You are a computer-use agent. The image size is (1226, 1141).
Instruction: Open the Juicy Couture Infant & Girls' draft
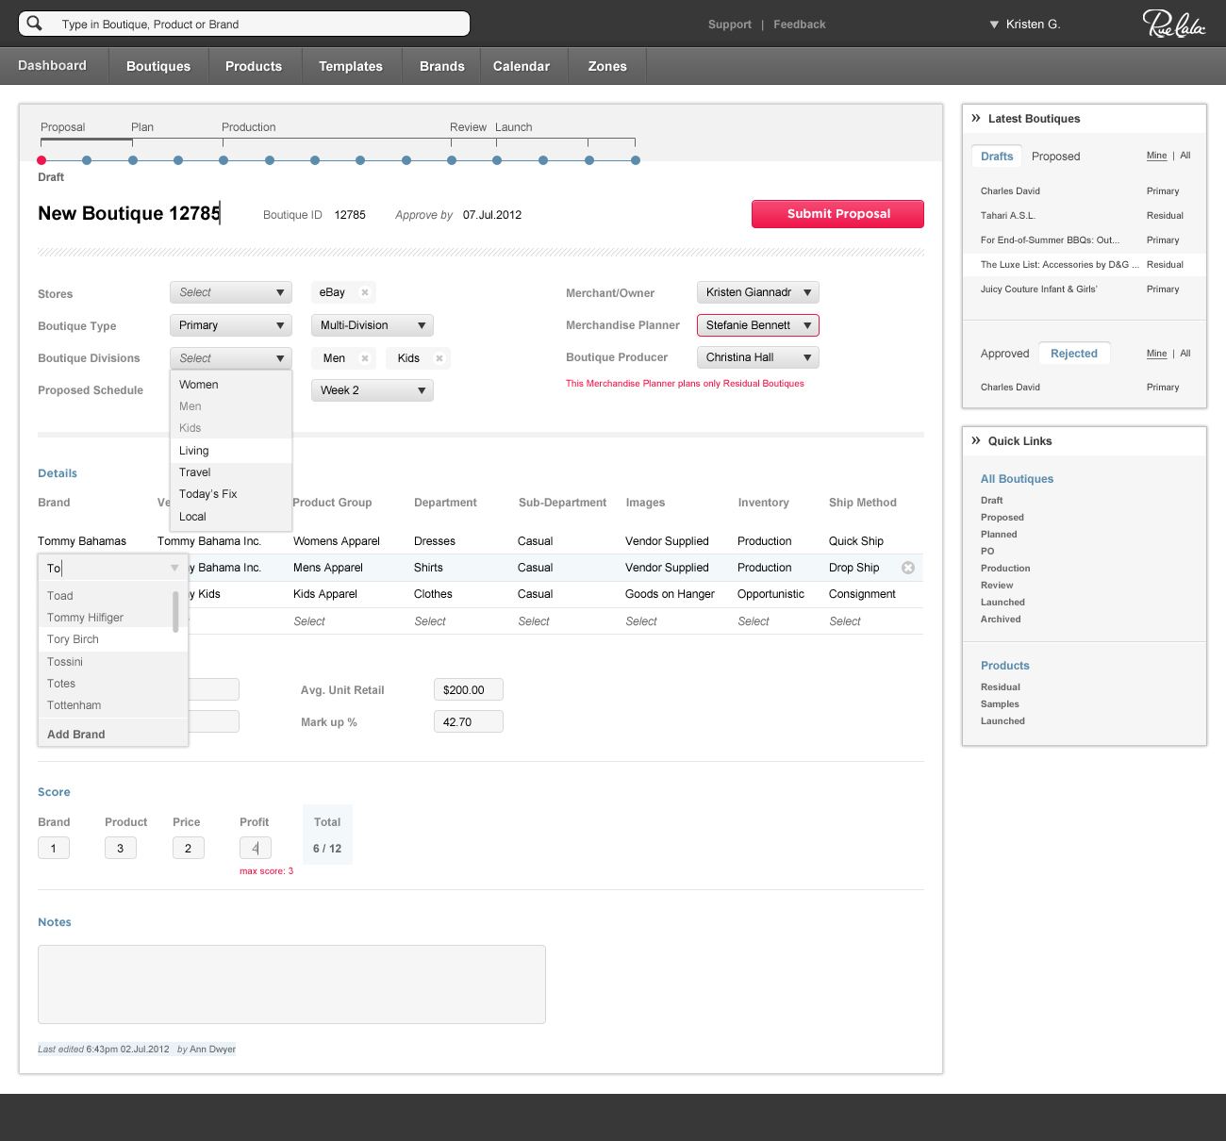1039,289
